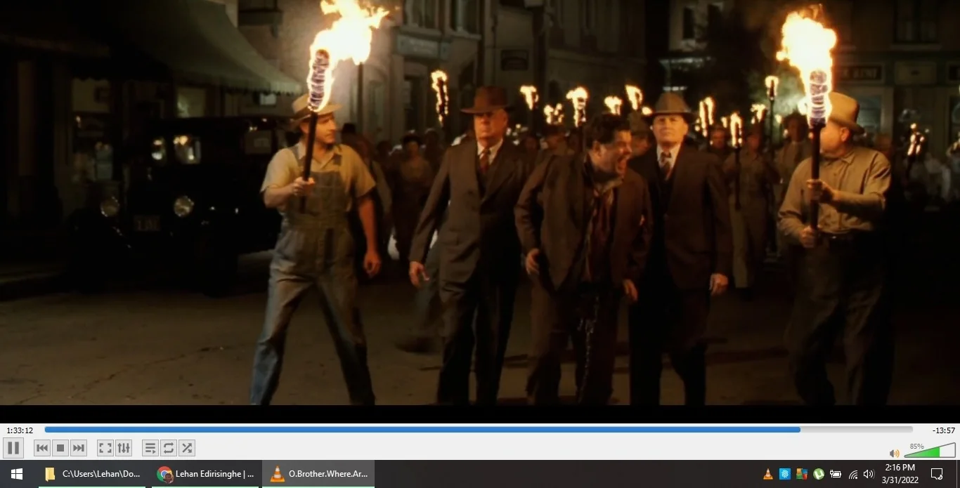Screen dimensions: 960x488
Task: Pause the movie playback
Action: point(13,448)
